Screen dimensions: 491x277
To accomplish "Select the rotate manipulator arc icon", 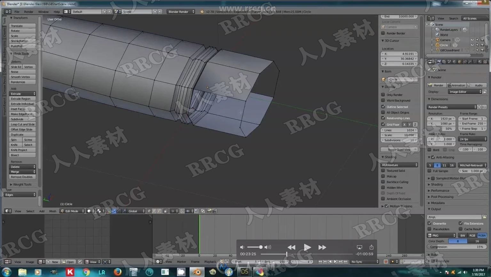I will click(x=119, y=211).
